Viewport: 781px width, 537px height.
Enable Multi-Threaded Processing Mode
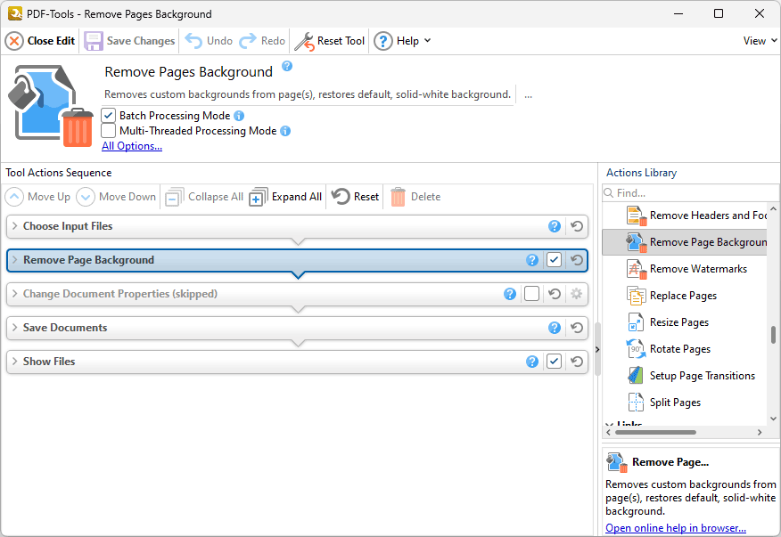click(x=109, y=131)
